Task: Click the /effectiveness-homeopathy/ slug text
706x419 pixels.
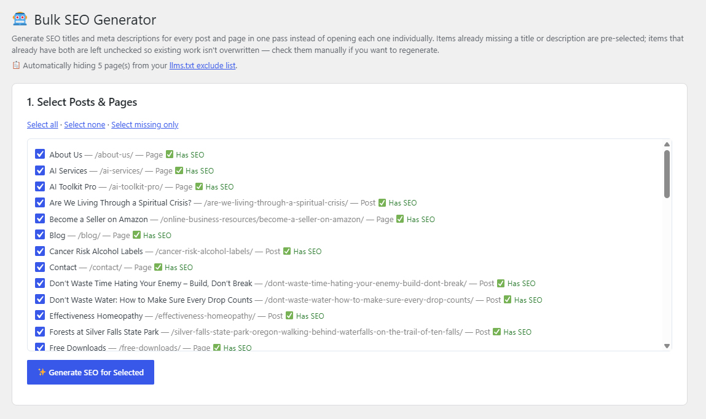Action: coord(205,316)
